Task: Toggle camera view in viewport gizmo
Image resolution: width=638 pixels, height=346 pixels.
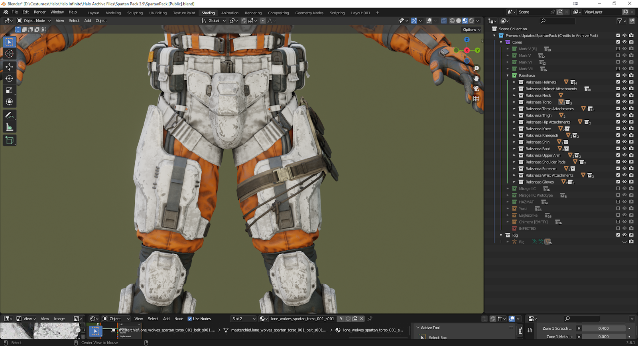Action: tap(476, 89)
